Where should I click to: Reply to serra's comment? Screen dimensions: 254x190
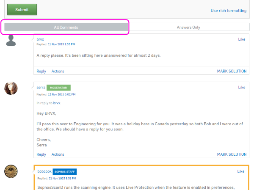pyautogui.click(x=41, y=154)
